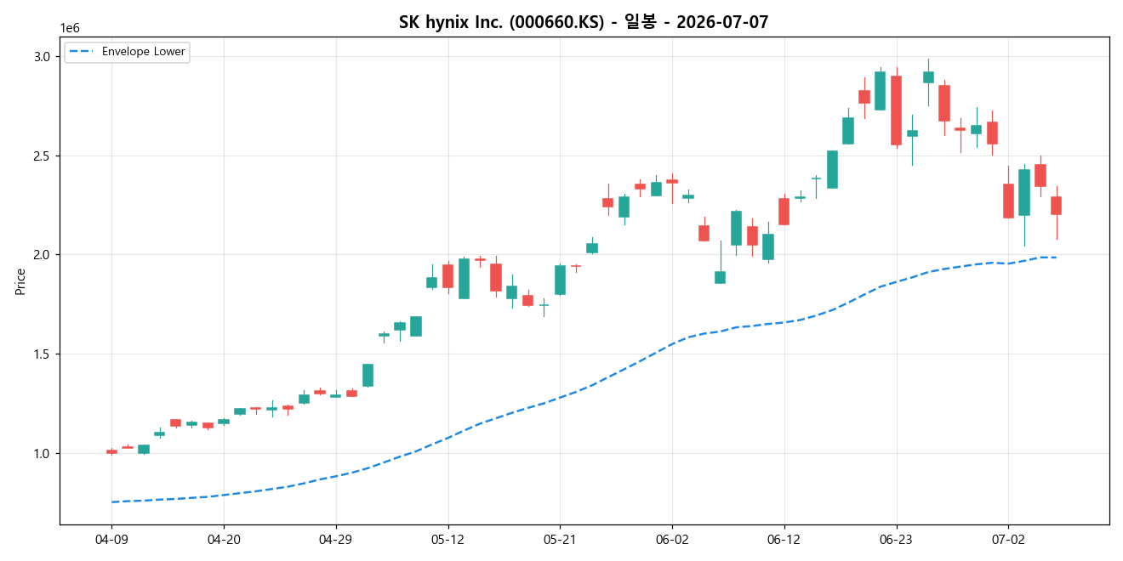Click the 06-23 date label

tap(896, 539)
